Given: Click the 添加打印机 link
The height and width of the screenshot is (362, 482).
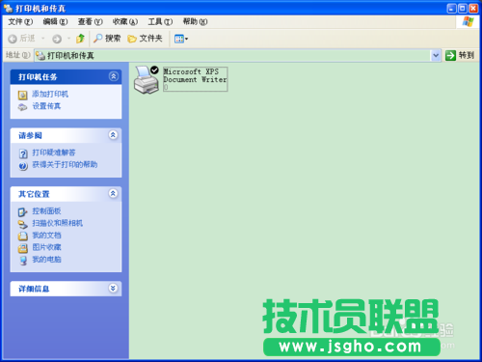Looking at the screenshot, I should click(50, 94).
